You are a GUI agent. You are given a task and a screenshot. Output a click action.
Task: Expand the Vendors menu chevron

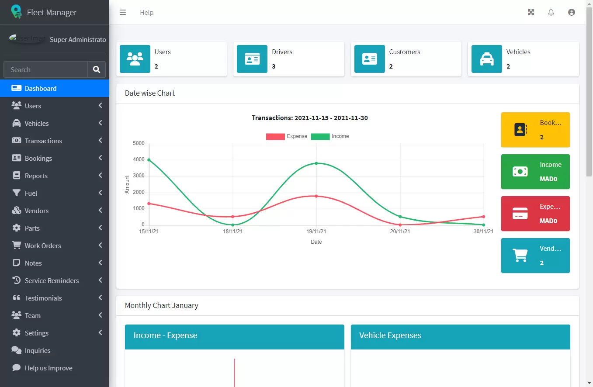click(x=101, y=211)
